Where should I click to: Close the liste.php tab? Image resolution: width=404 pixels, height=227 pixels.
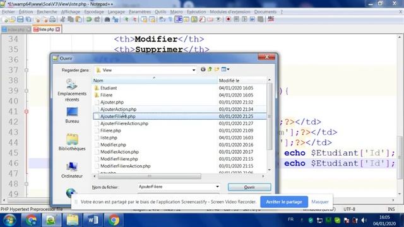click(57, 30)
